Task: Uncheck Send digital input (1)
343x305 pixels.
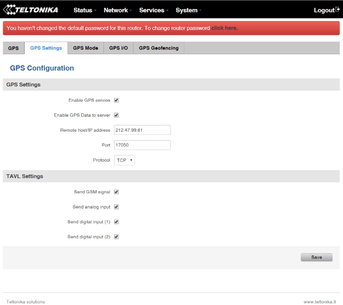Action: (x=116, y=222)
